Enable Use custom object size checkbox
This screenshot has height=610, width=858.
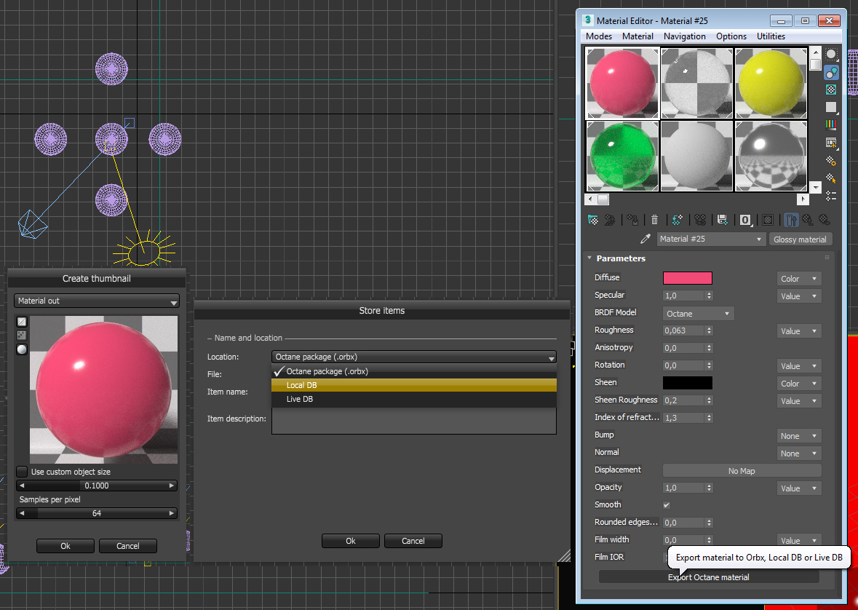pos(22,472)
